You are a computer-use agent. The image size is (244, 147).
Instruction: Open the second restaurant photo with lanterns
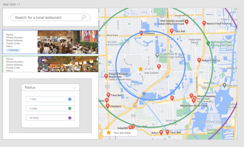point(68,64)
